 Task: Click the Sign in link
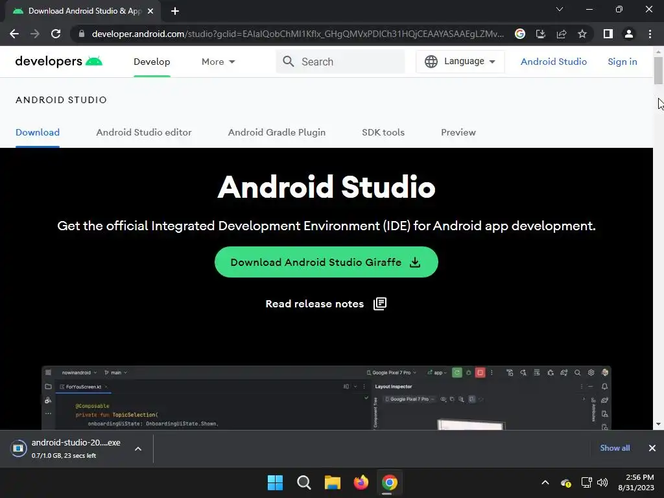[622, 62]
